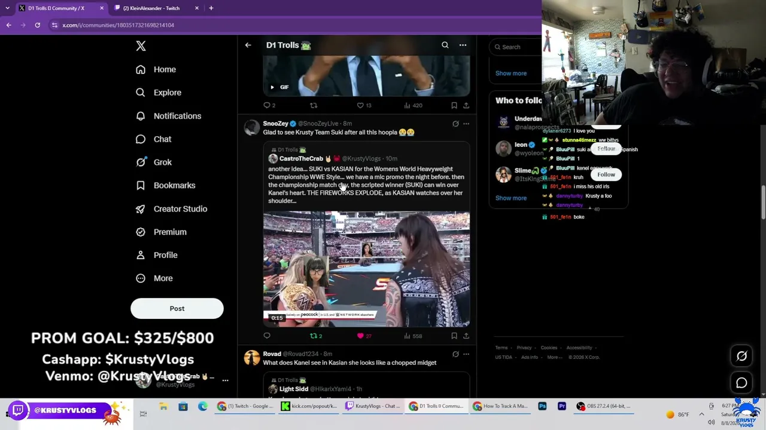
Task: Play the GIF in the top post
Action: click(272, 87)
